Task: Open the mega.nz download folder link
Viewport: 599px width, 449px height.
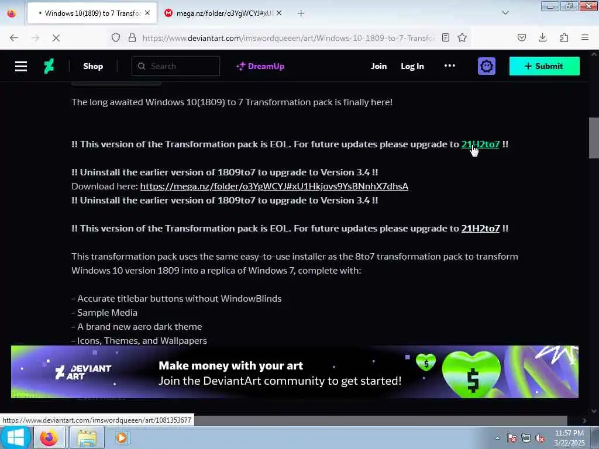Action: coord(274,186)
